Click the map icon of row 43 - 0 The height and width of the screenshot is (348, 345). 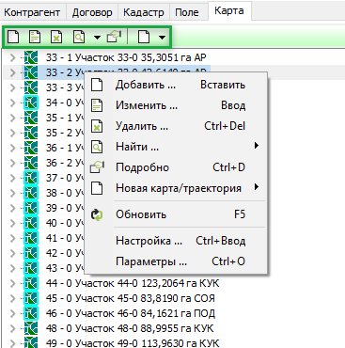tap(31, 268)
